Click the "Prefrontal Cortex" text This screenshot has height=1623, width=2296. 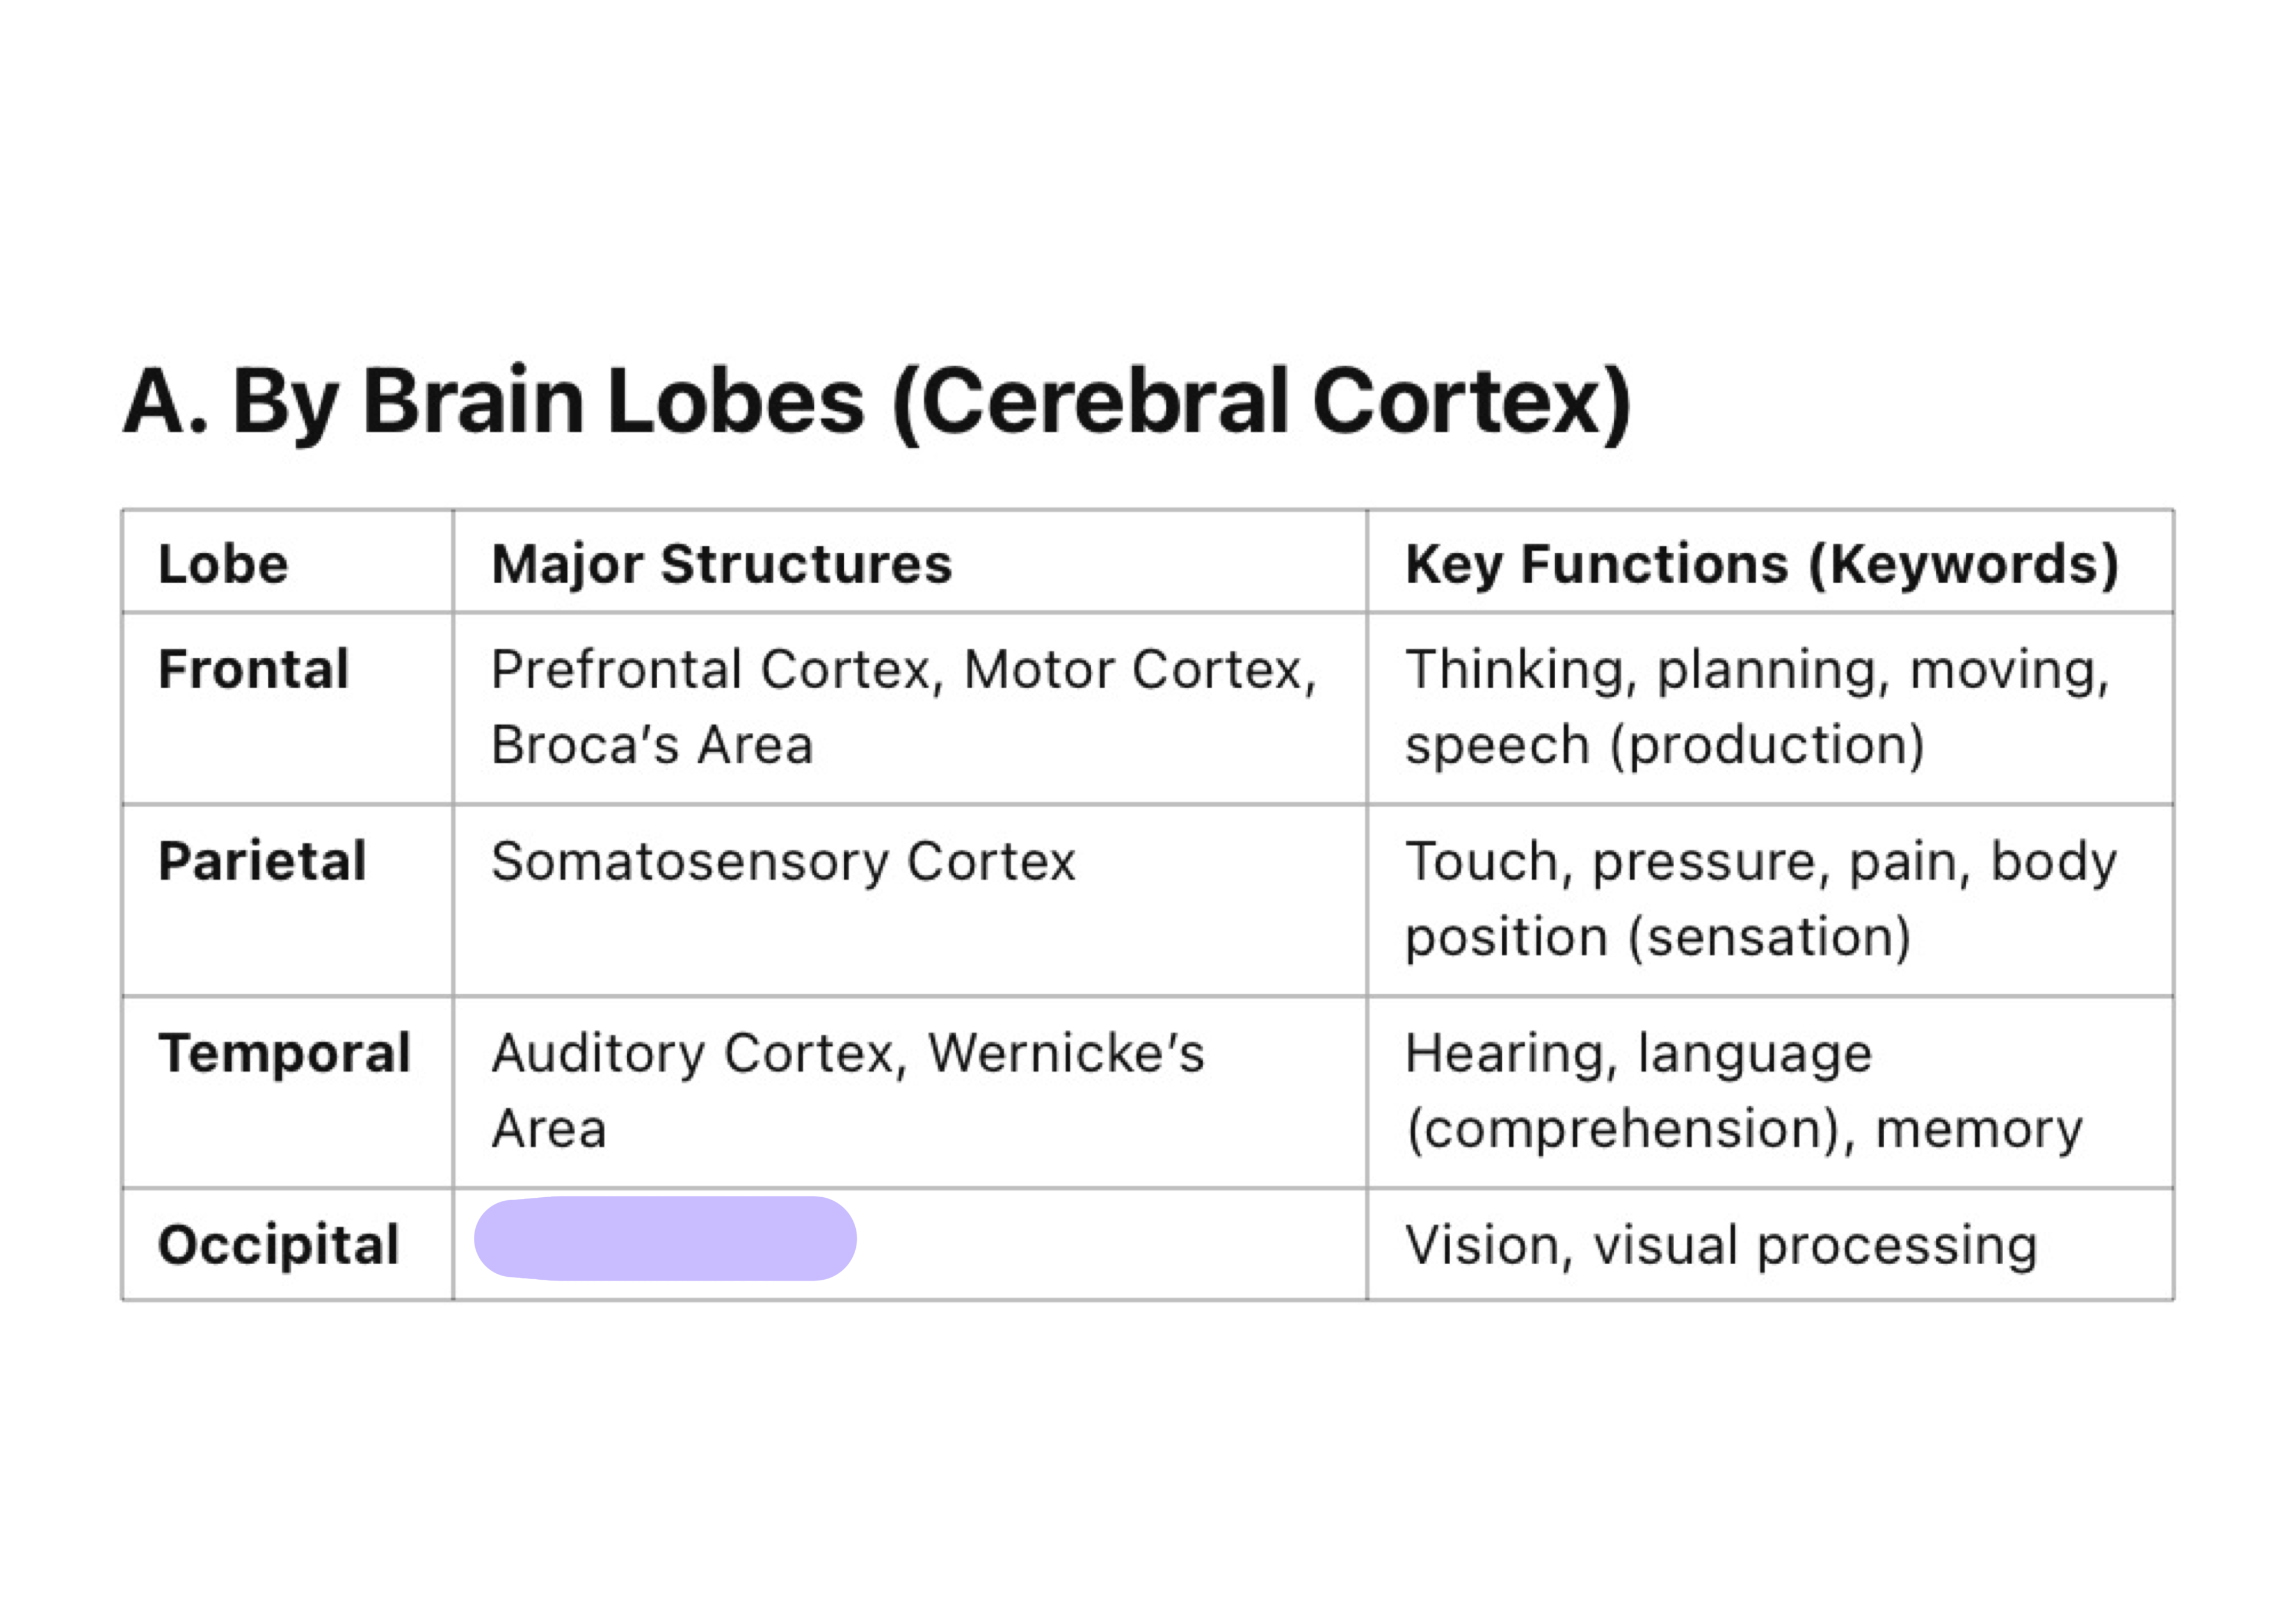(x=714, y=669)
